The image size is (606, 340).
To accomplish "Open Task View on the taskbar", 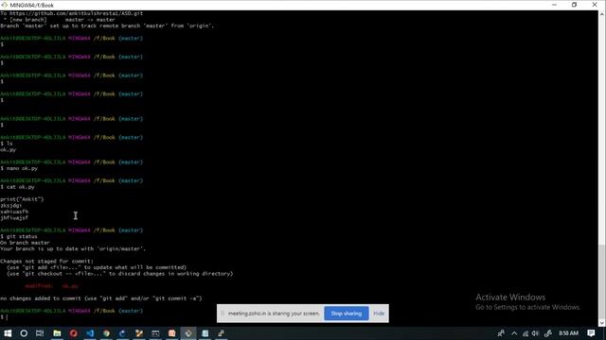I will pos(40,333).
